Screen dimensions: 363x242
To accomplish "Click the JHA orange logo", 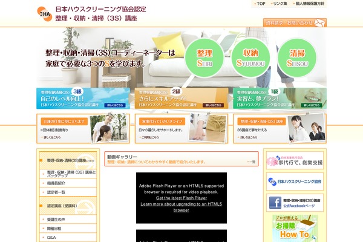I will tap(44, 14).
